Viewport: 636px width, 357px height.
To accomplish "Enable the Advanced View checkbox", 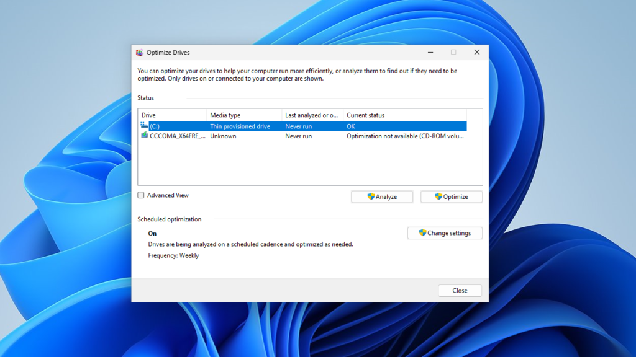I will point(141,195).
